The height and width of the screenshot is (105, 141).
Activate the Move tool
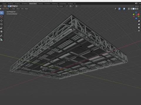point(1,21)
